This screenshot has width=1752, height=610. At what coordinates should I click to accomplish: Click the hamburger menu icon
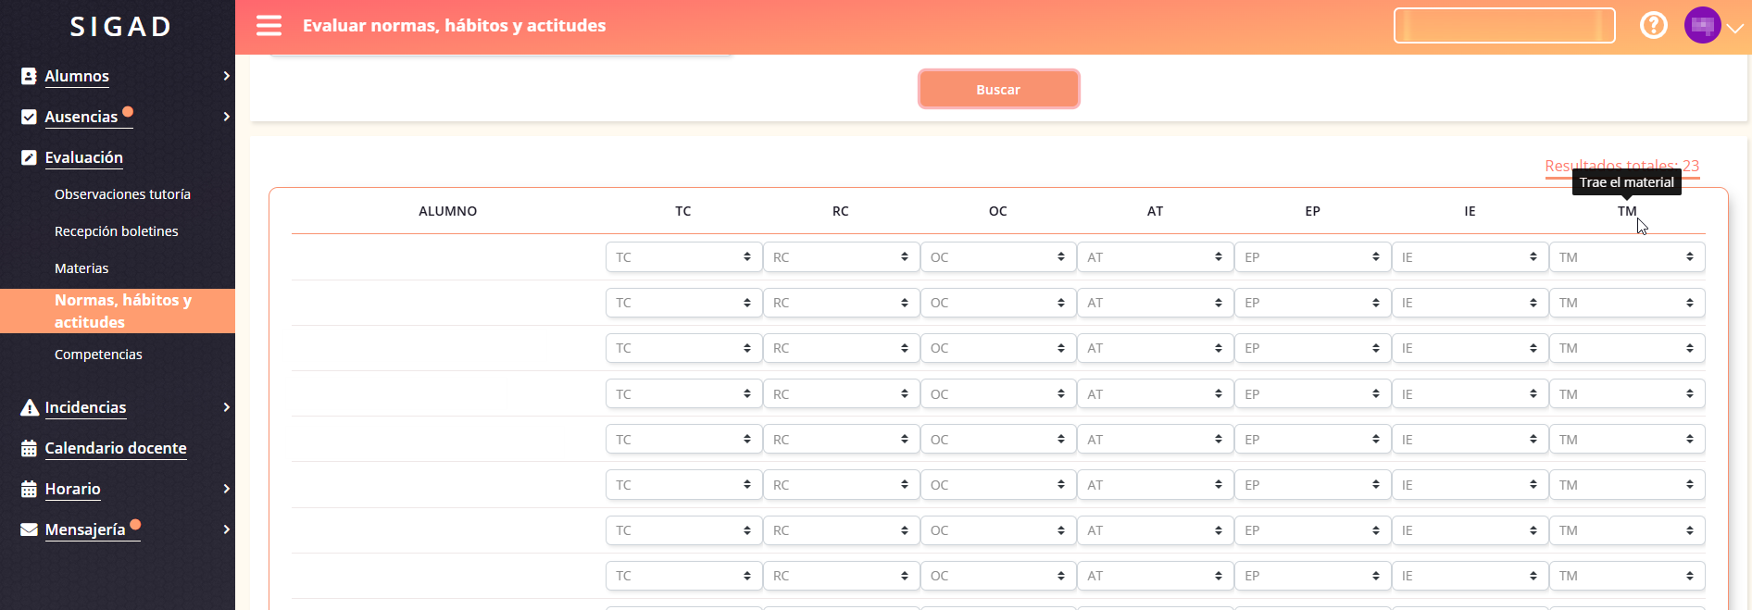pos(269,26)
